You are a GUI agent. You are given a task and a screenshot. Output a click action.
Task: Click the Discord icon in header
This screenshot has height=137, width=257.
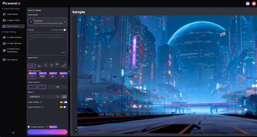pos(248,4)
